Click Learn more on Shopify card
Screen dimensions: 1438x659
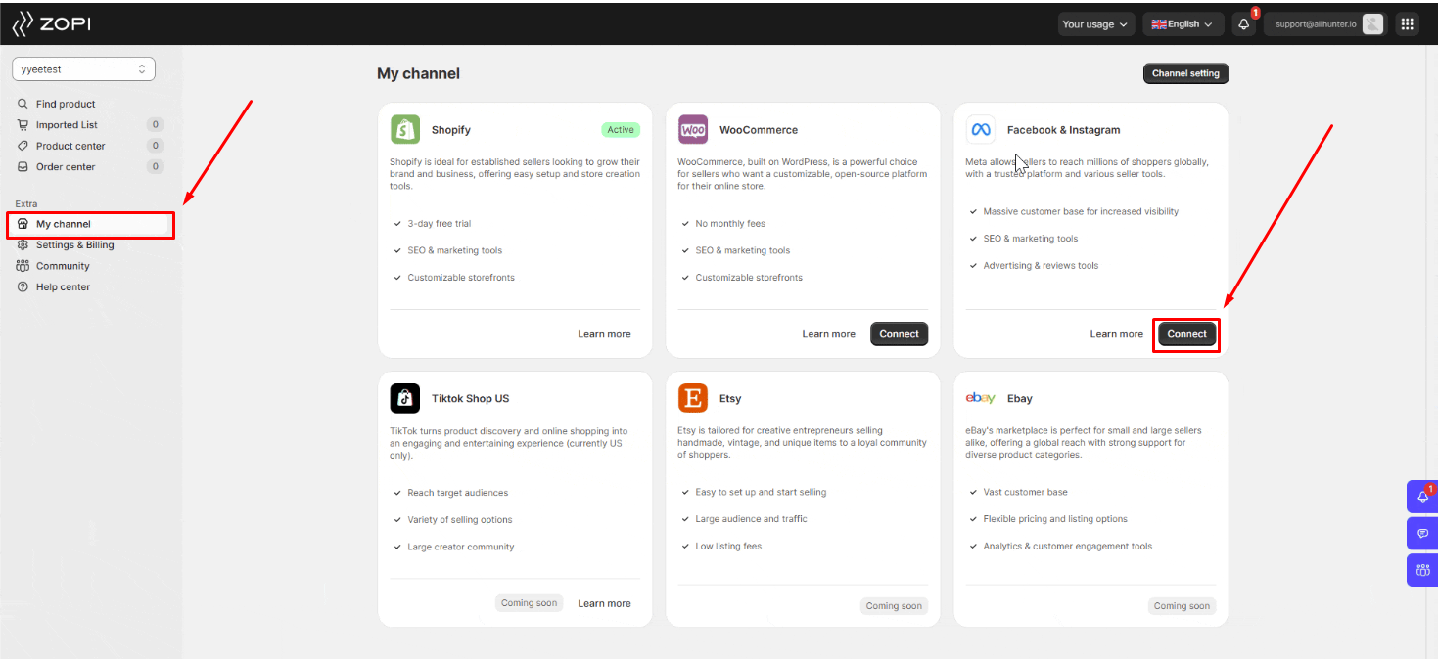[x=604, y=334]
